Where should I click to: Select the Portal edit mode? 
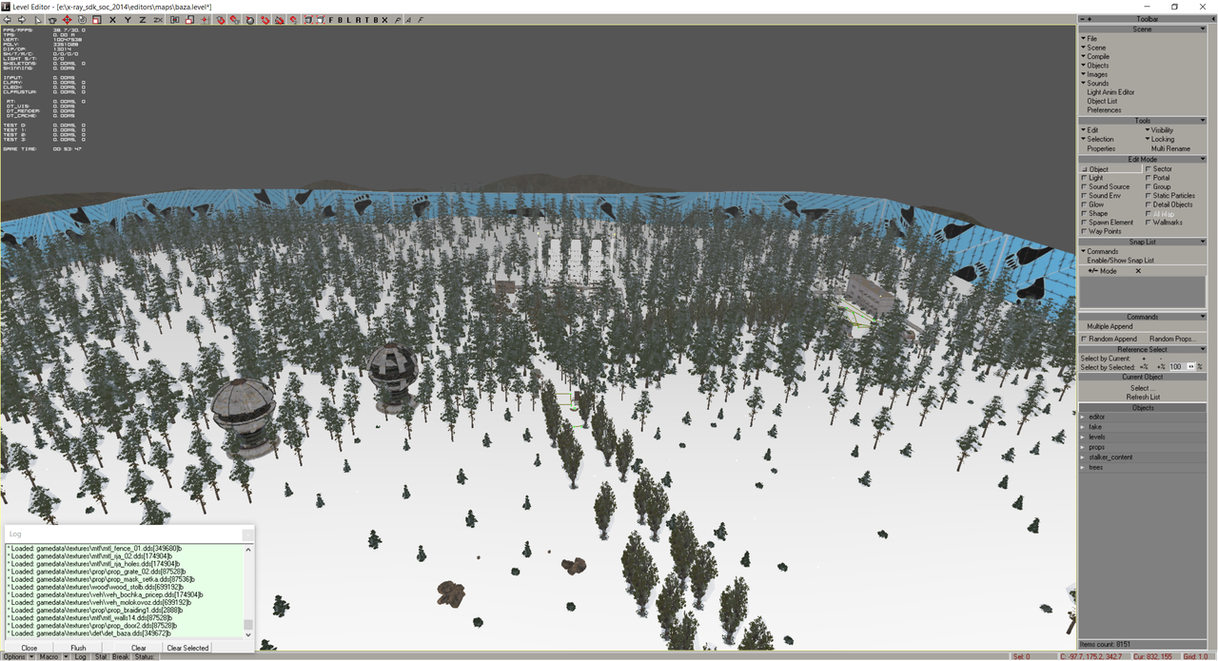coord(1159,178)
